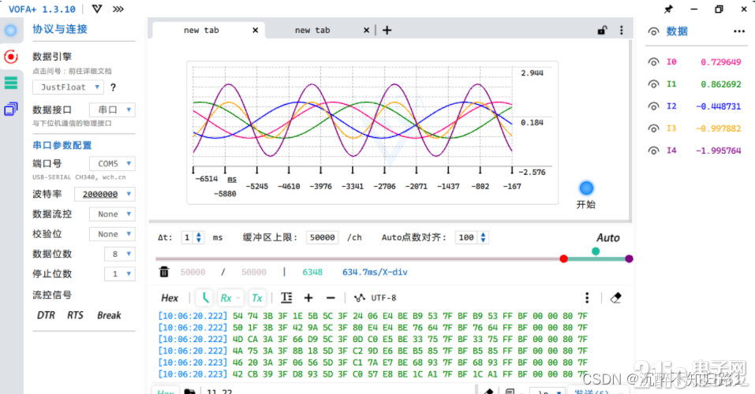The width and height of the screenshot is (755, 394).
Task: Click the purple slider end handle
Action: (629, 258)
